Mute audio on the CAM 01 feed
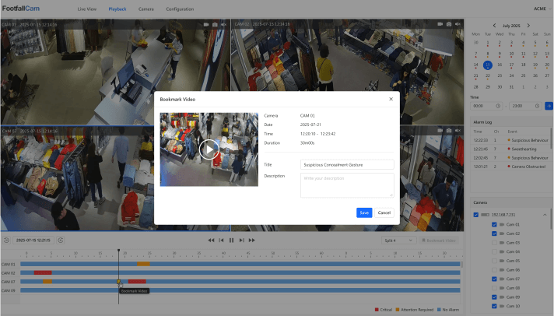Viewport: 554px width, 316px height. 223,24
